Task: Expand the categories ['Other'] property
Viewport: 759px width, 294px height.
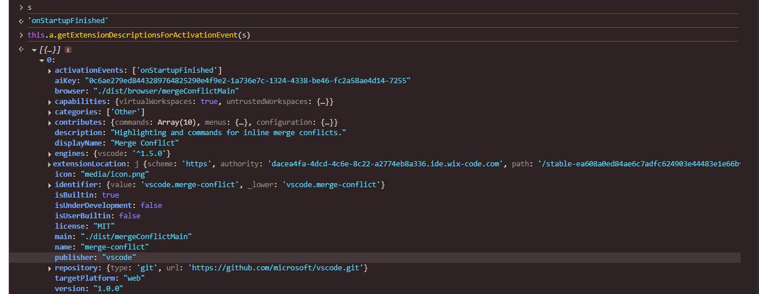Action: tap(50, 112)
